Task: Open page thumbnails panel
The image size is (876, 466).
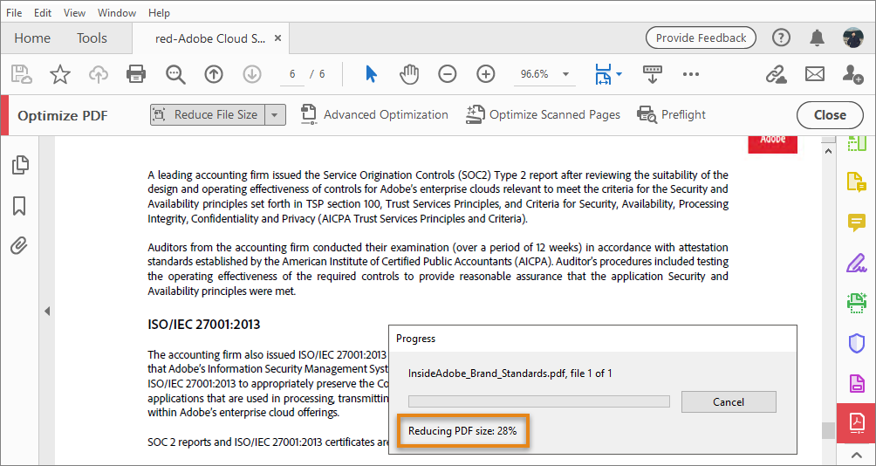Action: click(x=19, y=165)
